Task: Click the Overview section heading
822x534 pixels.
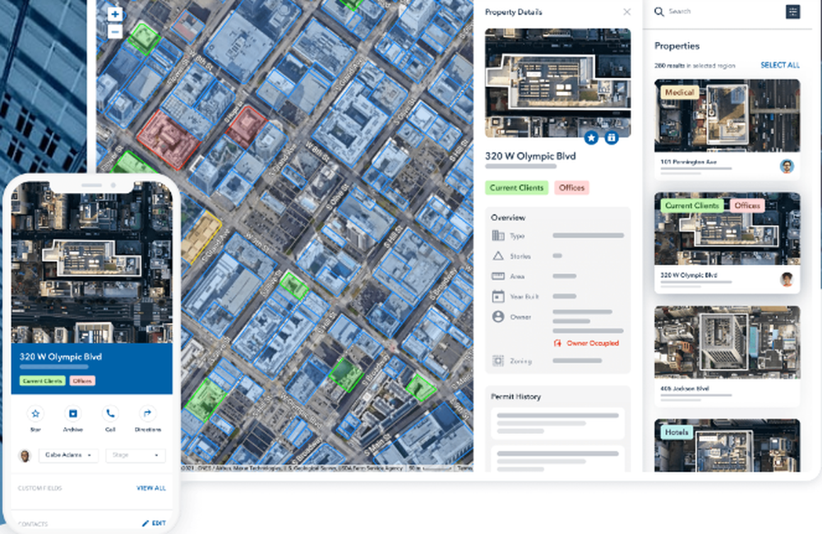Action: pyautogui.click(x=508, y=218)
